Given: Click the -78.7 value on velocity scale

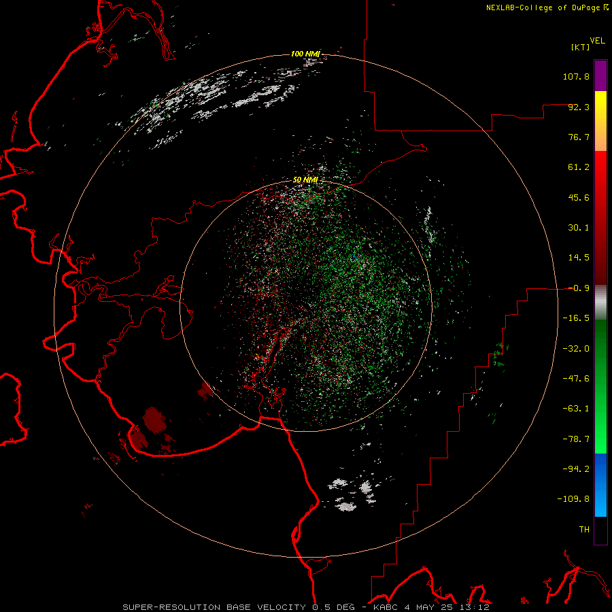Looking at the screenshot, I should click(x=576, y=439).
